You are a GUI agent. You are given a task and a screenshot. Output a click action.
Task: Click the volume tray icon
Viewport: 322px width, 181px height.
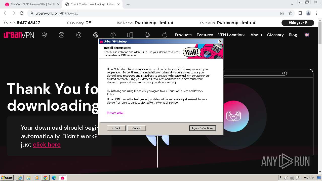click(x=286, y=178)
